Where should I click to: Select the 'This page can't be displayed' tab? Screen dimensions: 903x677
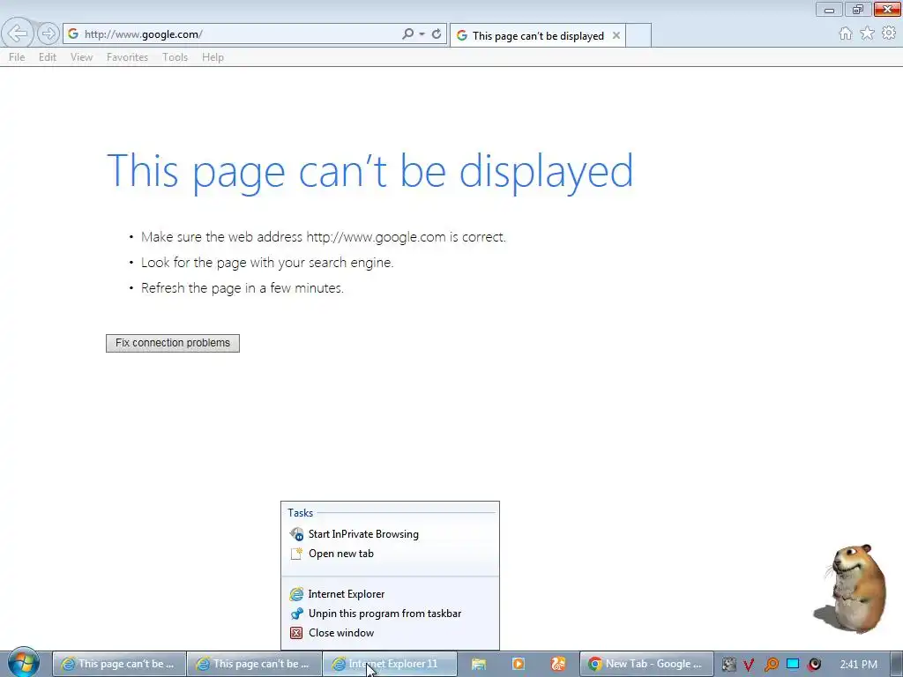(x=537, y=35)
